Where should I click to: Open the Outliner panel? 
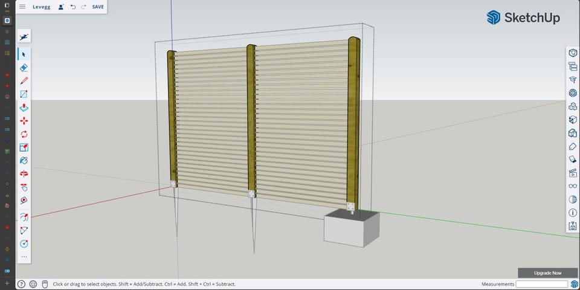pyautogui.click(x=573, y=66)
